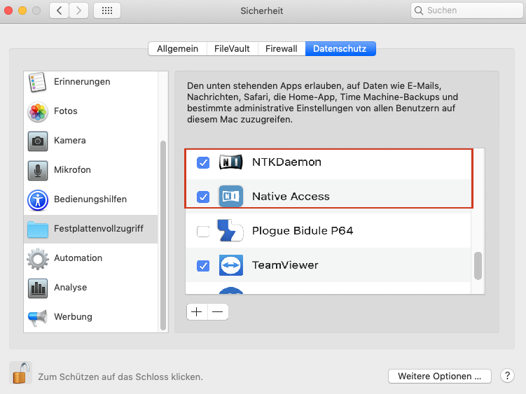Switch to the Allgemein tab
This screenshot has height=394, width=526.
point(177,48)
